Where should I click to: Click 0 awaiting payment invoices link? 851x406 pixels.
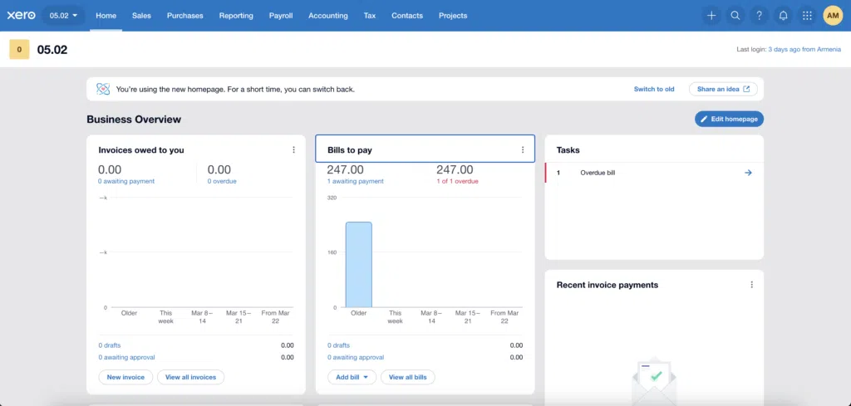126,181
